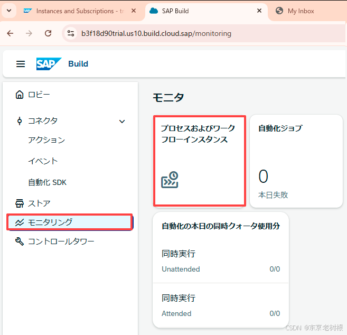Click the コネクタ connector icon
Image resolution: width=347 pixels, height=335 pixels.
tap(20, 121)
